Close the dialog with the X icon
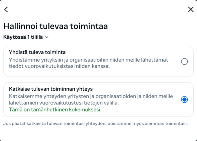197x141 pixels. pos(191,10)
